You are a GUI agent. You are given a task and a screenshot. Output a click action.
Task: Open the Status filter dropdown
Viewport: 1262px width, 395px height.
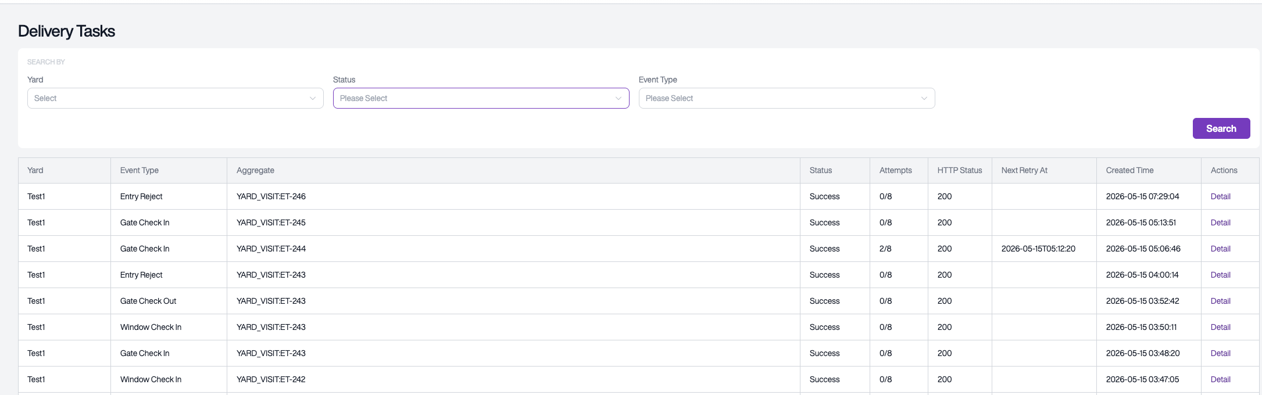pyautogui.click(x=481, y=98)
